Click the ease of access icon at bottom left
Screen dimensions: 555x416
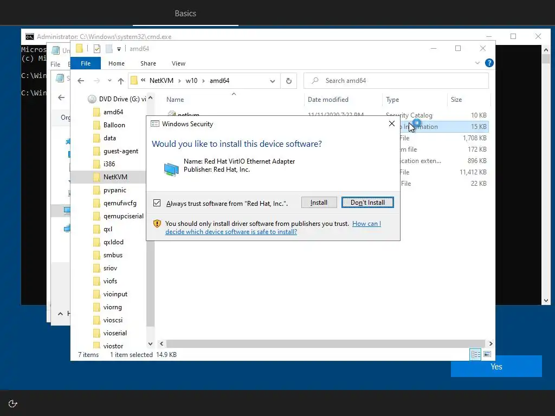(13, 404)
